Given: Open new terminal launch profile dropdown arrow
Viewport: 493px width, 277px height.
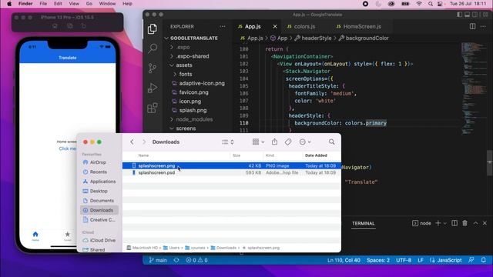Looking at the screenshot, I should click(x=445, y=223).
